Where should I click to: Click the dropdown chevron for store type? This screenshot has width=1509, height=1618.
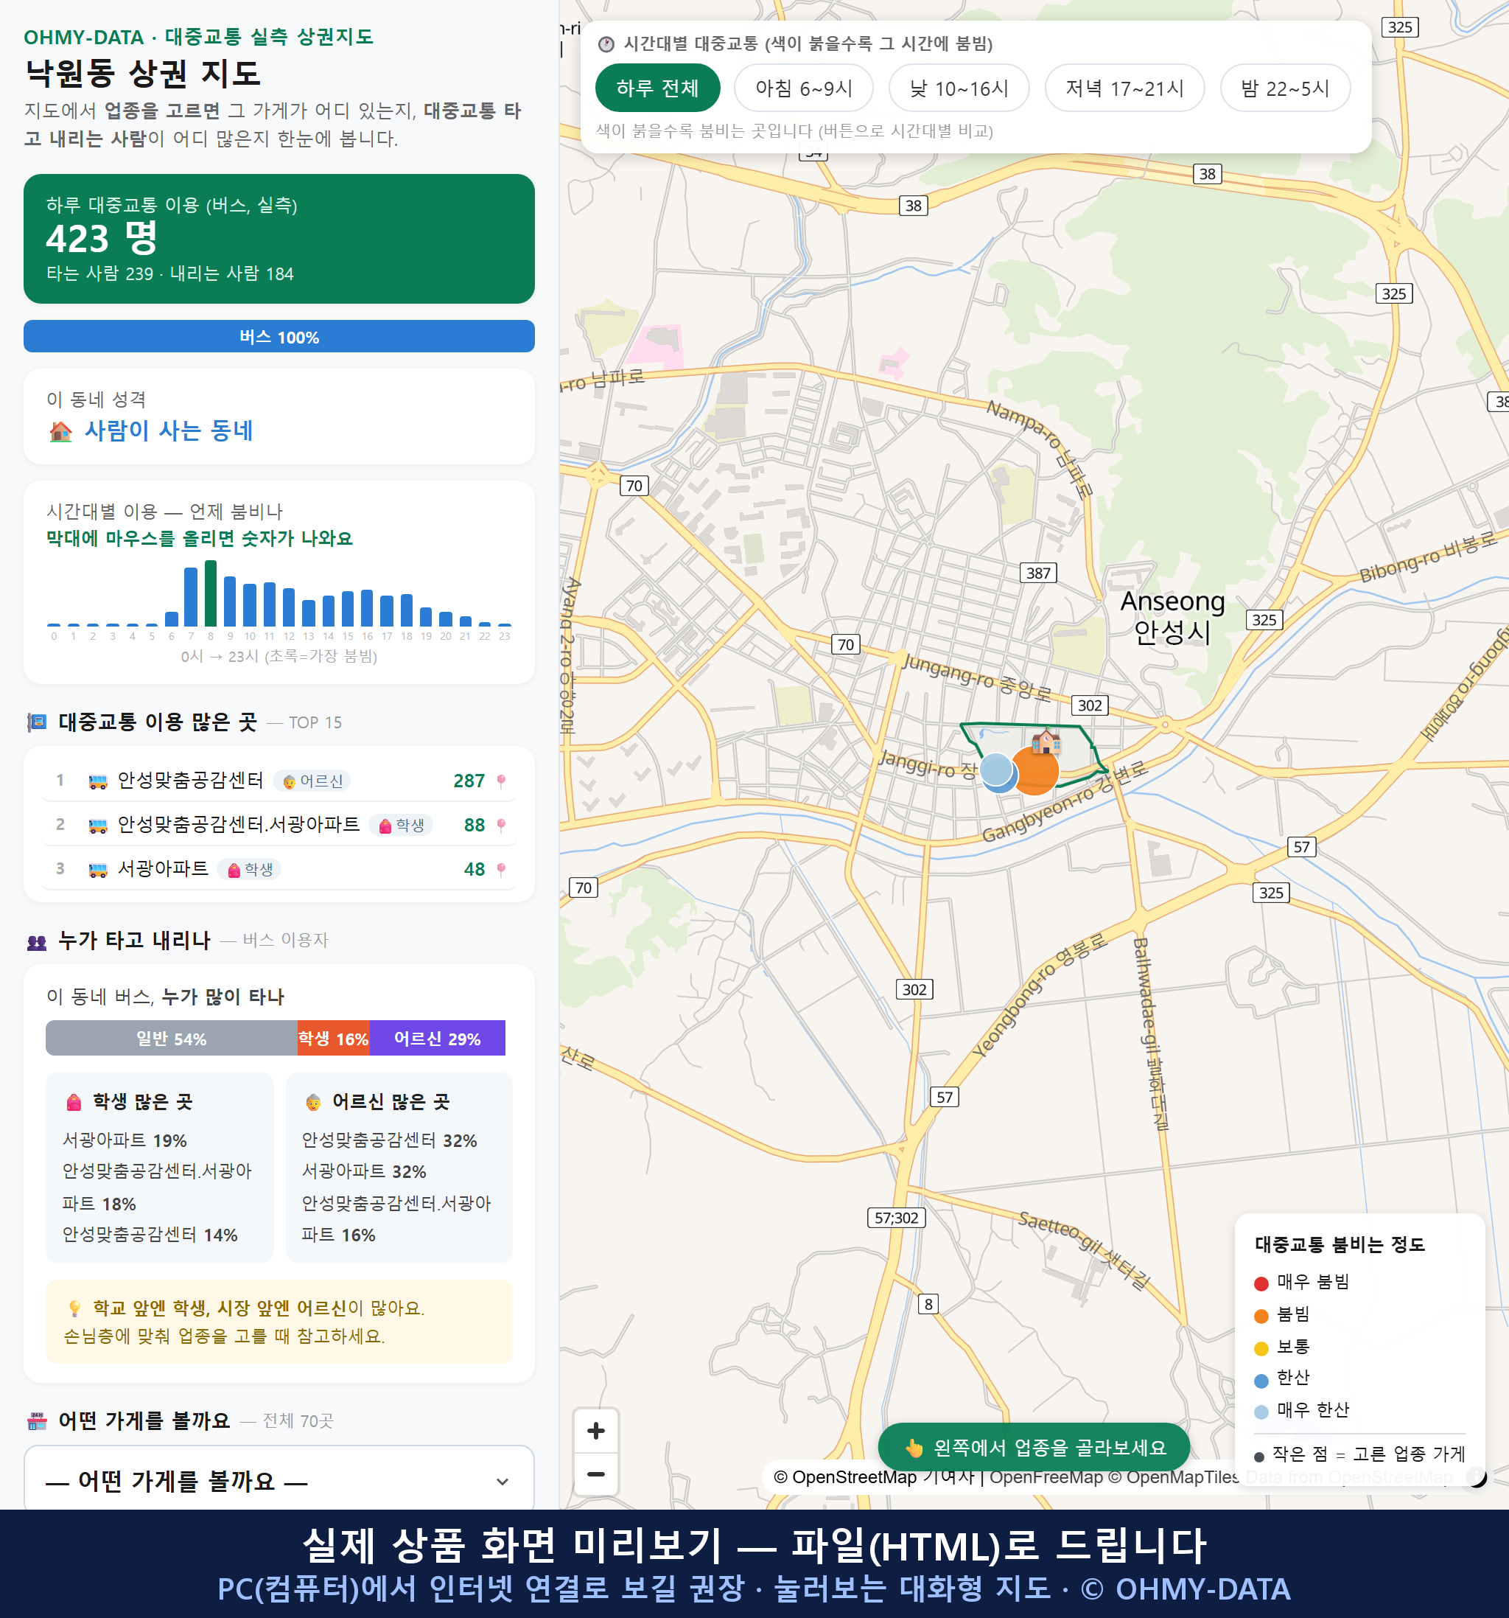(503, 1482)
